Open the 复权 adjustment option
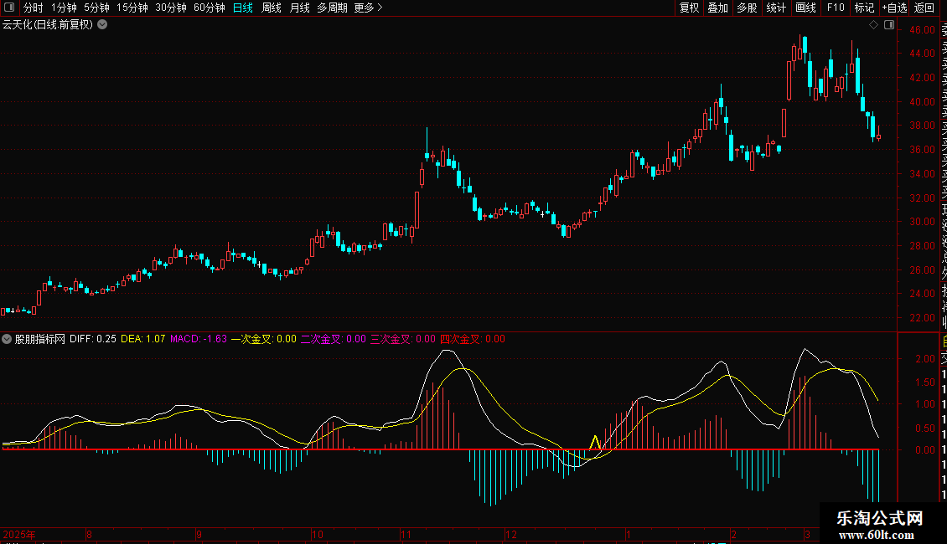 pos(689,8)
